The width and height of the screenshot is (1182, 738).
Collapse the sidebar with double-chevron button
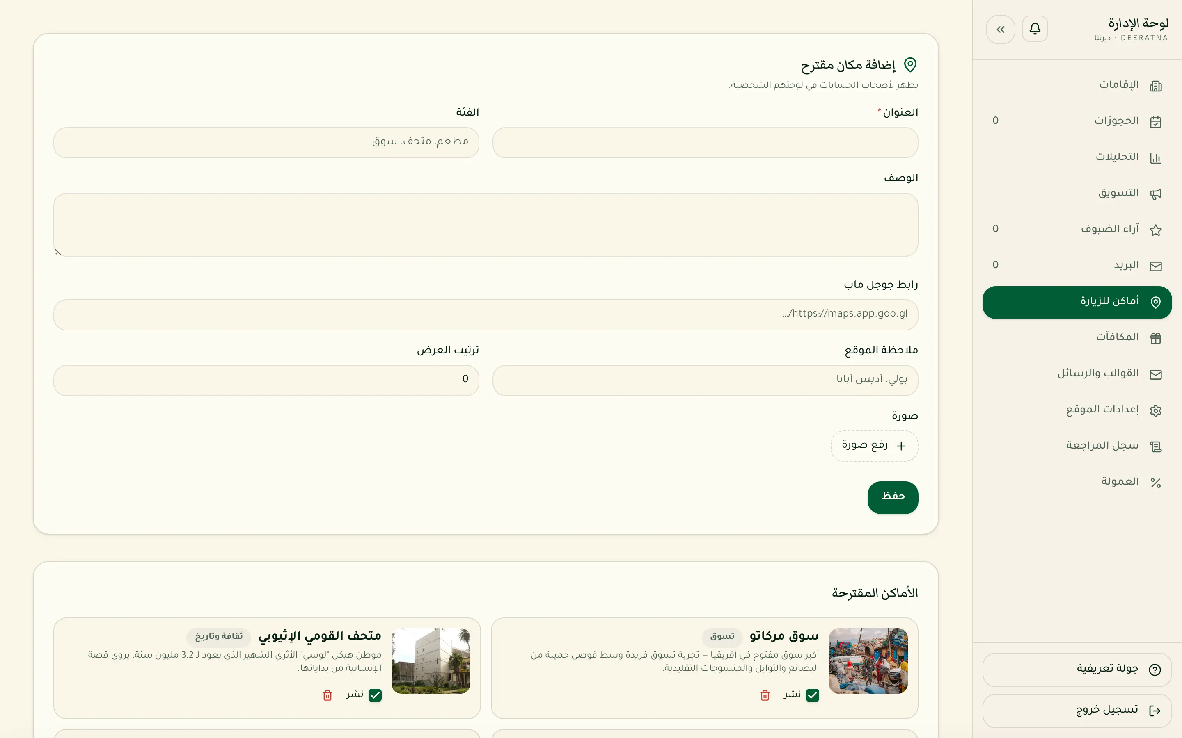[x=1000, y=29]
